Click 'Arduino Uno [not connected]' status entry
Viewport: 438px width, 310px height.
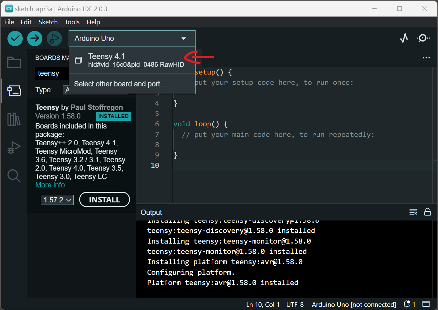(x=354, y=304)
